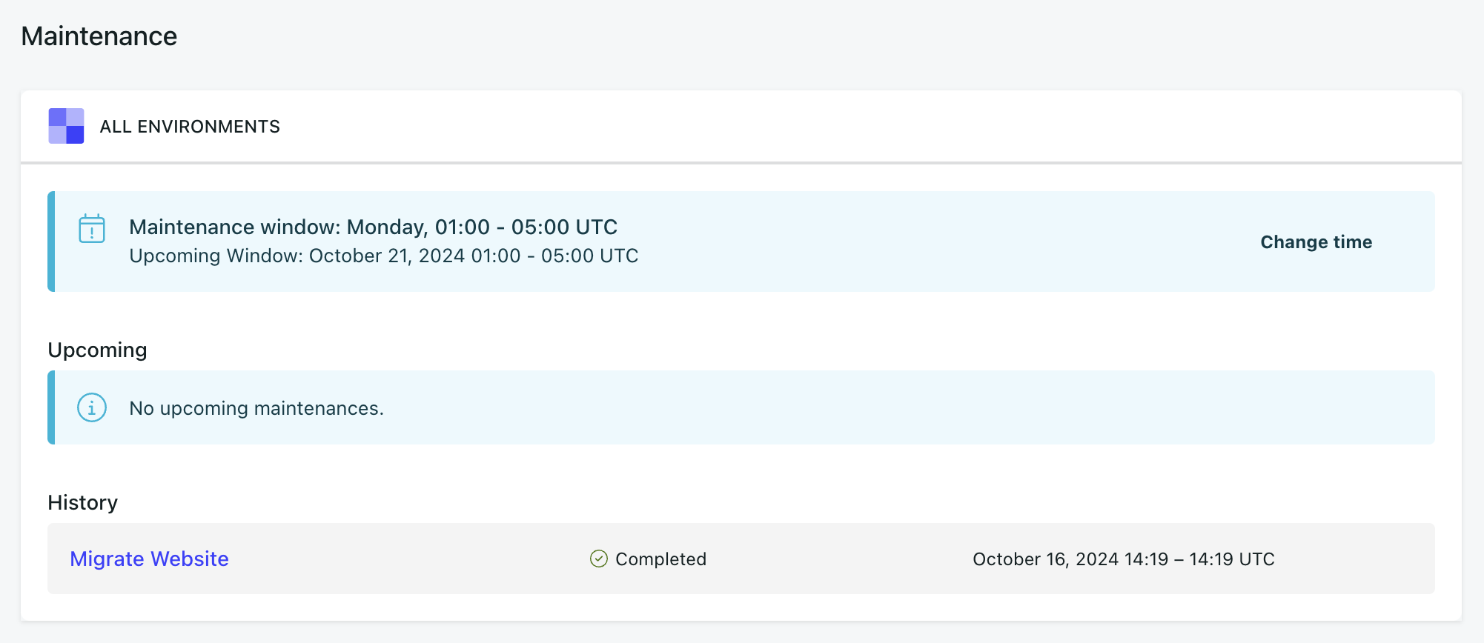
Task: Click the green Completed checkmark icon
Action: click(x=599, y=559)
